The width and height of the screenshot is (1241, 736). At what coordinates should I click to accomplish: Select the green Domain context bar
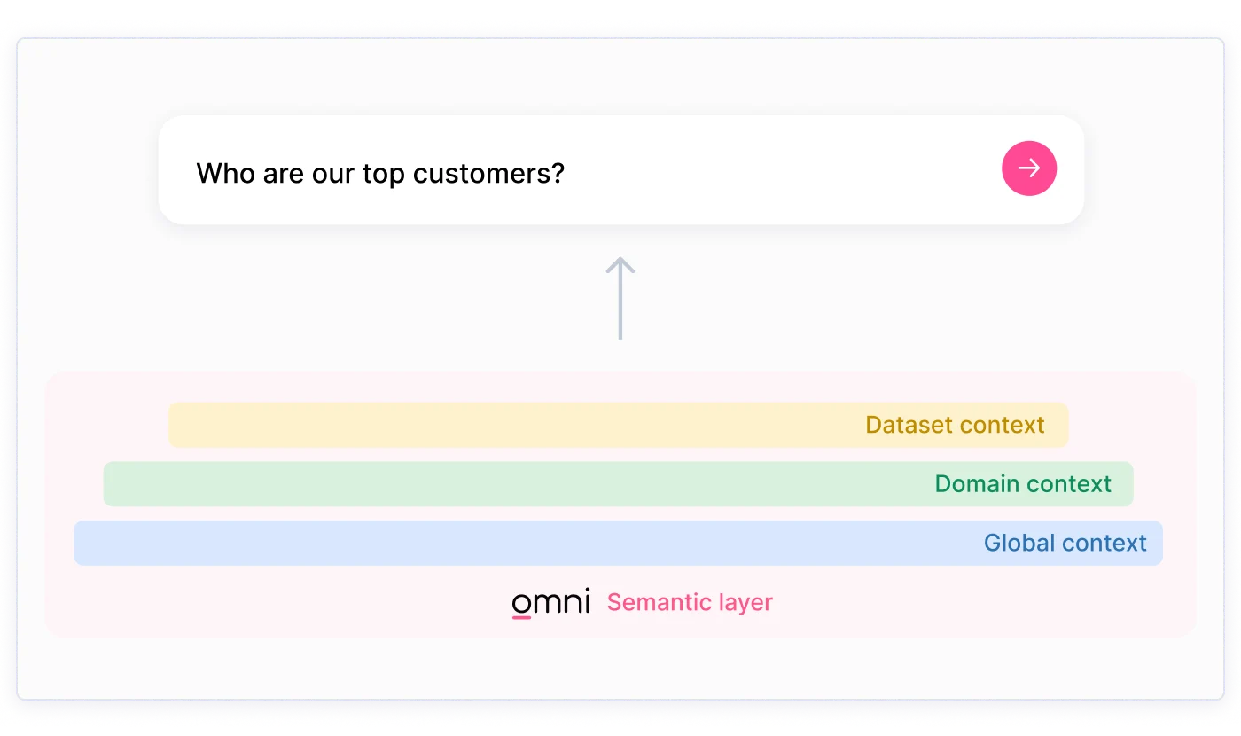pyautogui.click(x=619, y=484)
